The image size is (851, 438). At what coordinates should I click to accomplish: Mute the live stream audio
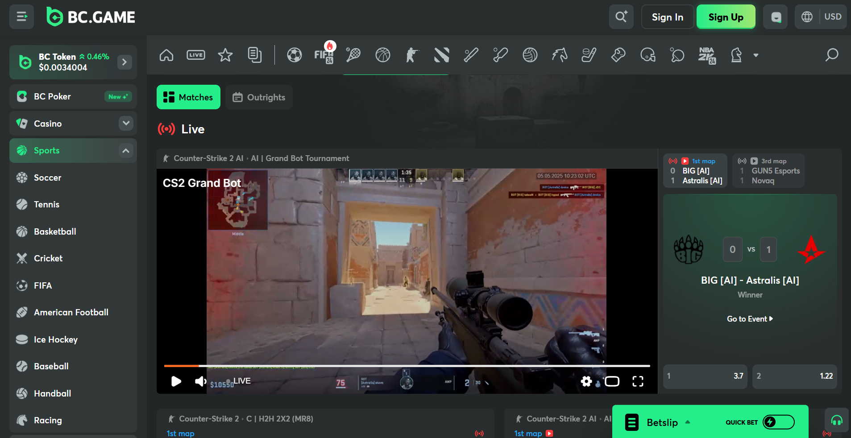click(200, 381)
